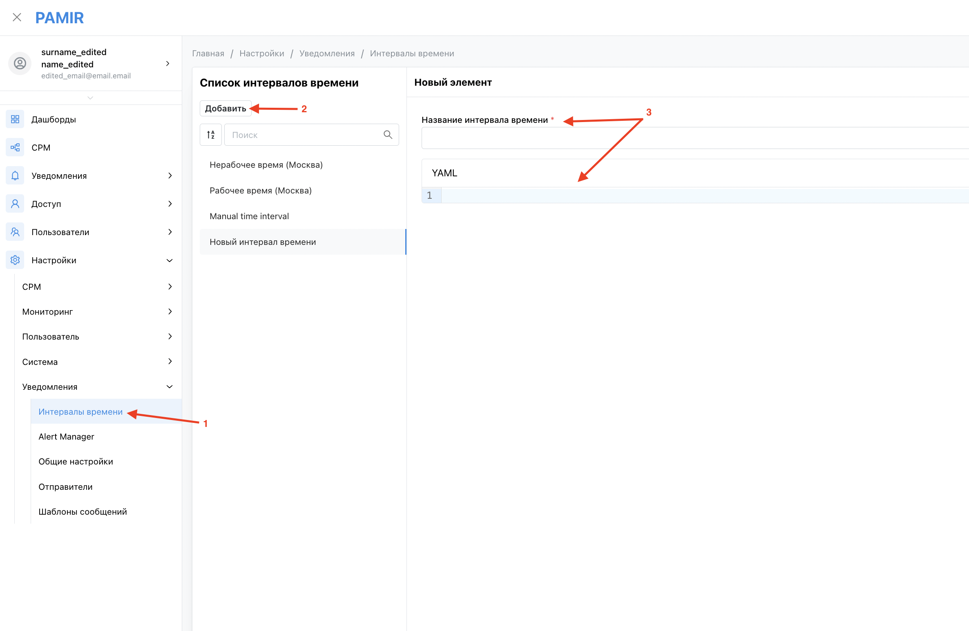
Task: Expand the Пользователи menu chevron
Action: (170, 232)
